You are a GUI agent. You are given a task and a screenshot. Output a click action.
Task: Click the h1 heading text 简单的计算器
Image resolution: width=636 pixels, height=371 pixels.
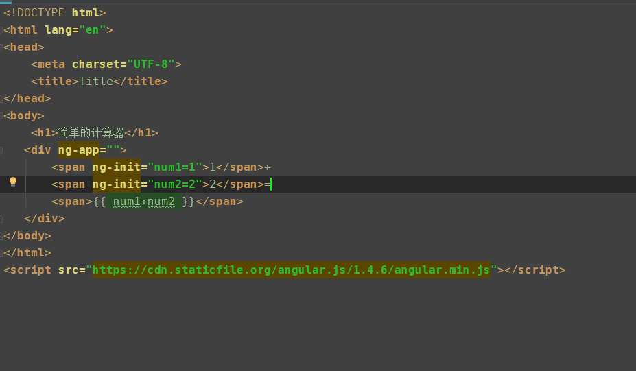[x=91, y=132]
